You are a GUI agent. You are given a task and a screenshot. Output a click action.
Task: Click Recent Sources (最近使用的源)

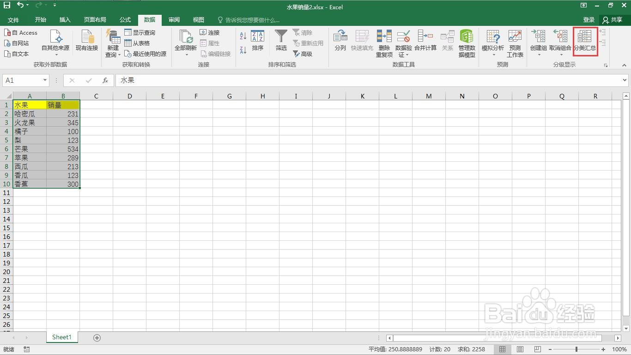[x=146, y=54]
